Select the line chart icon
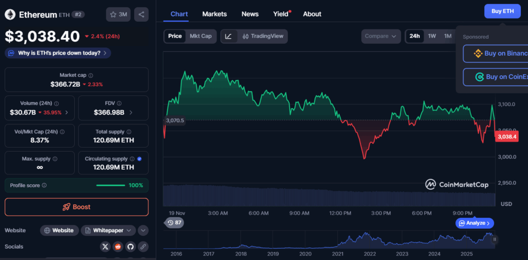Viewport: 528px width, 260px height. click(x=228, y=36)
